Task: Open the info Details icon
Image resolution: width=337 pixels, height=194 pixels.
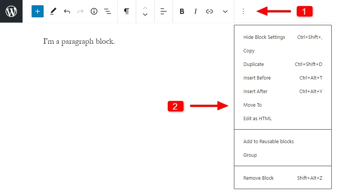Action: pyautogui.click(x=94, y=11)
